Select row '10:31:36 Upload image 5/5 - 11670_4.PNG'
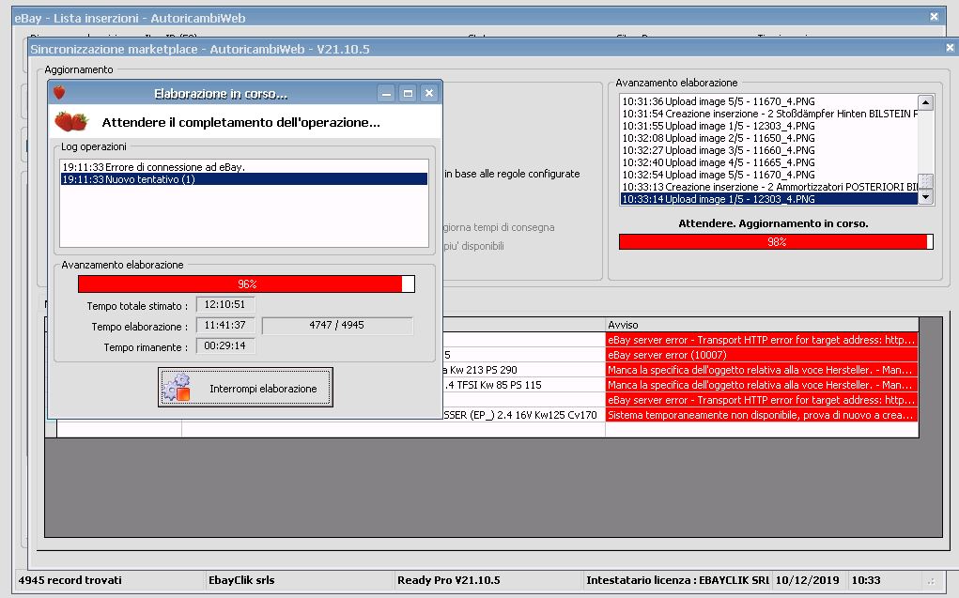The image size is (959, 598). [x=768, y=101]
